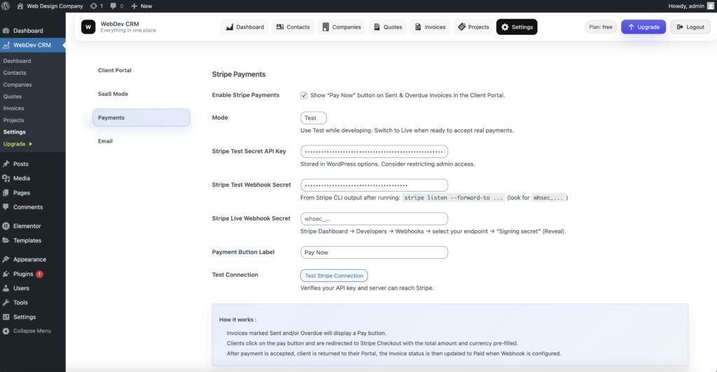Click the Plan: free badge
717x372 pixels.
click(600, 27)
